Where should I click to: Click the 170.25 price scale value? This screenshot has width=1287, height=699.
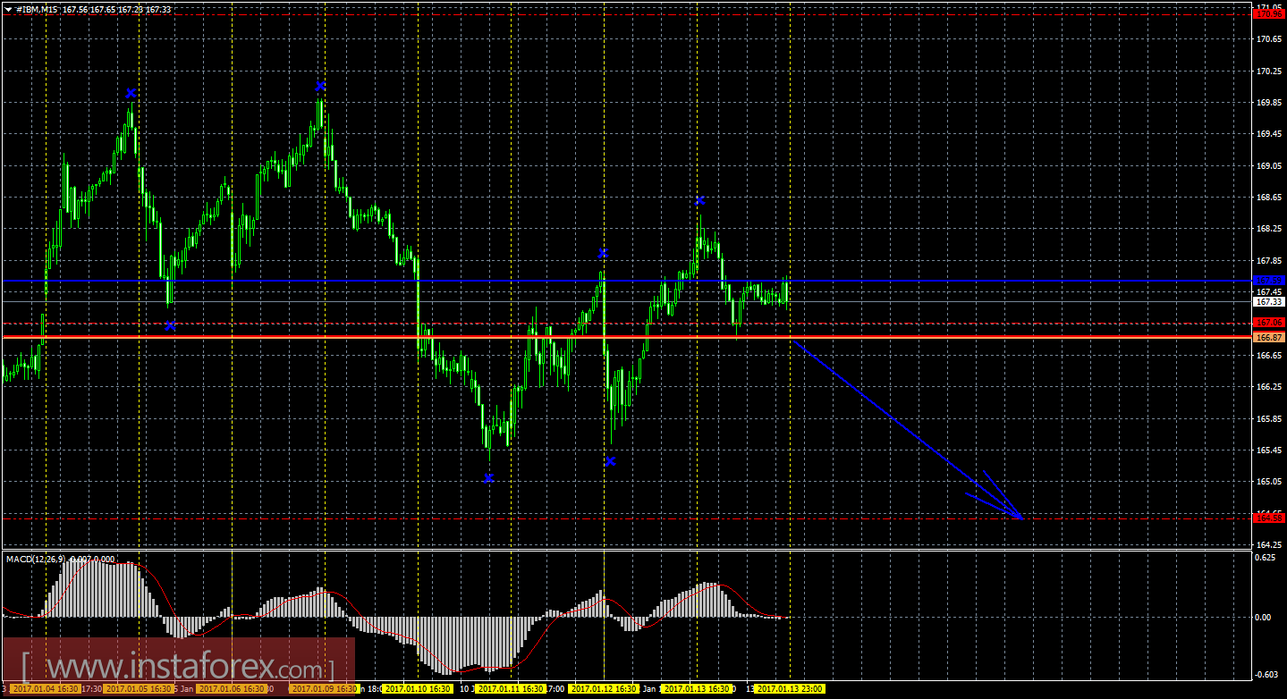tap(1269, 71)
